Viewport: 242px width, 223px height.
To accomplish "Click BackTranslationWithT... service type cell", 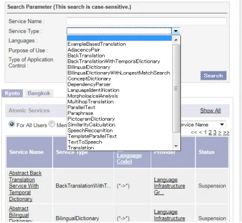I will click(x=83, y=186).
